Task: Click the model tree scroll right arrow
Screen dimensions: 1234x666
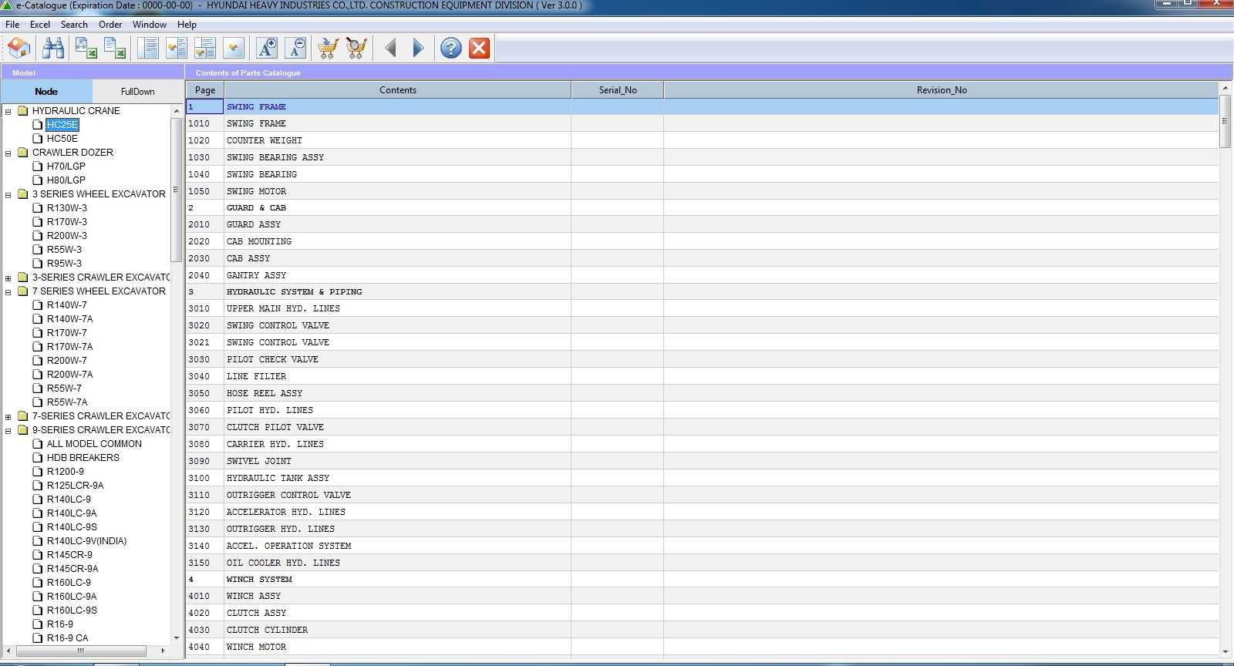Action: 163,651
